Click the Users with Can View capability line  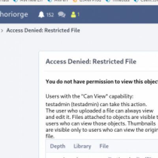pos(89,96)
